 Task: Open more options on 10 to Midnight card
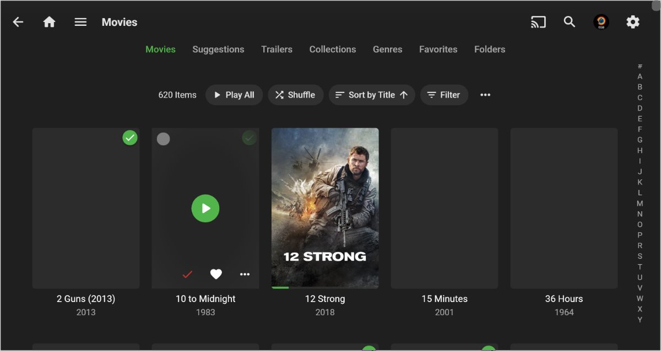[245, 274]
